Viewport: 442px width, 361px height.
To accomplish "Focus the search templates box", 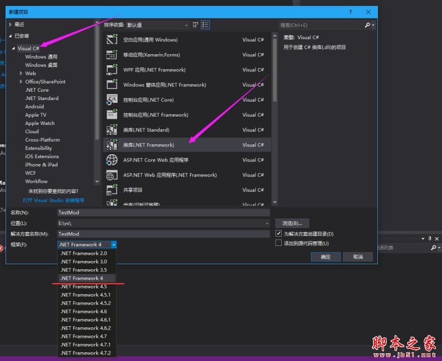I will (322, 25).
